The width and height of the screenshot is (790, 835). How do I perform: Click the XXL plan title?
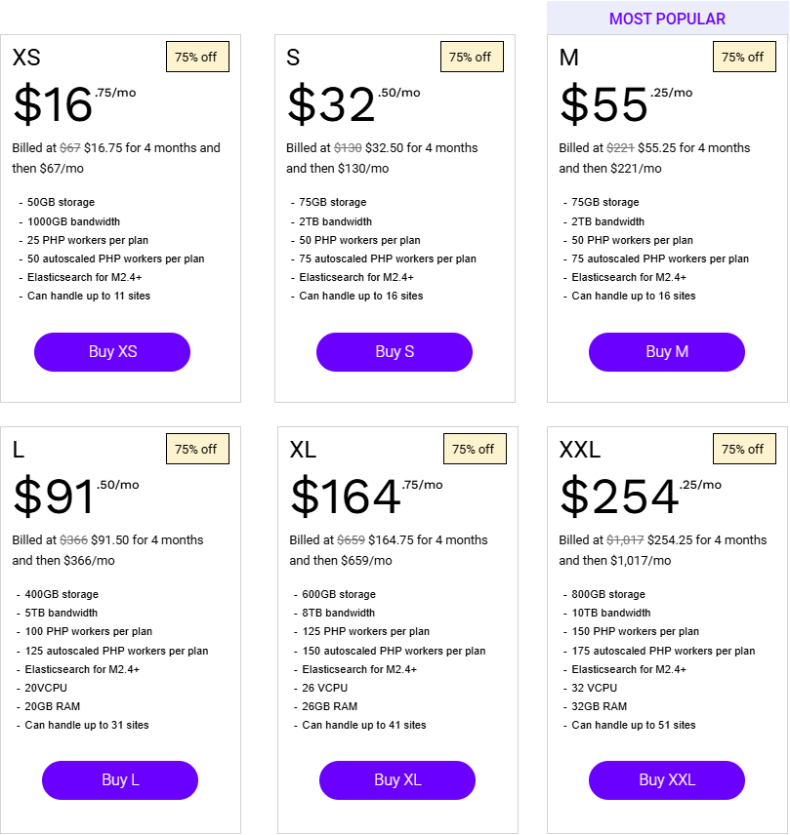click(x=580, y=450)
